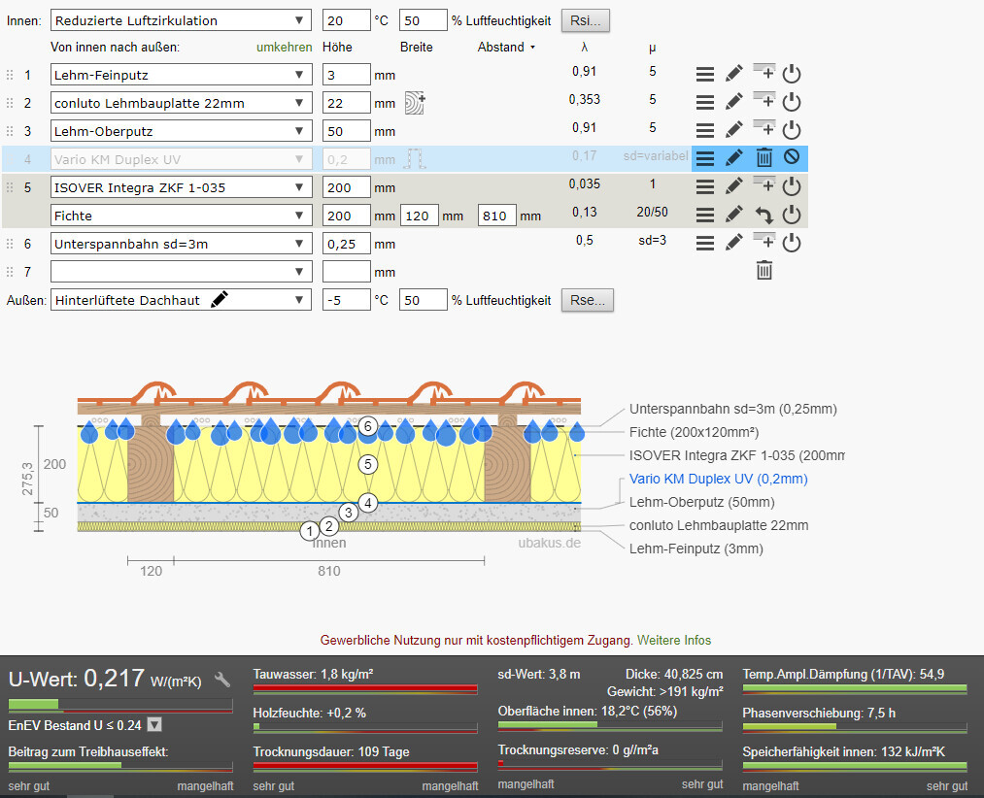Open the Weitere Infos link
The width and height of the screenshot is (984, 798).
[x=673, y=640]
